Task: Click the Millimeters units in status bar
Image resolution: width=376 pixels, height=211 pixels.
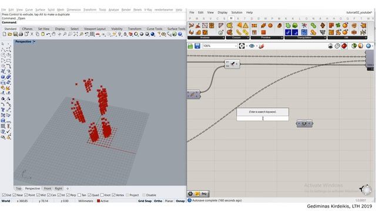Action: [x=86, y=201]
